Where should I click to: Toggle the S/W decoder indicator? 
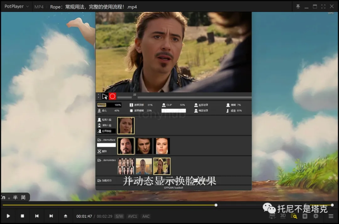pos(119,216)
